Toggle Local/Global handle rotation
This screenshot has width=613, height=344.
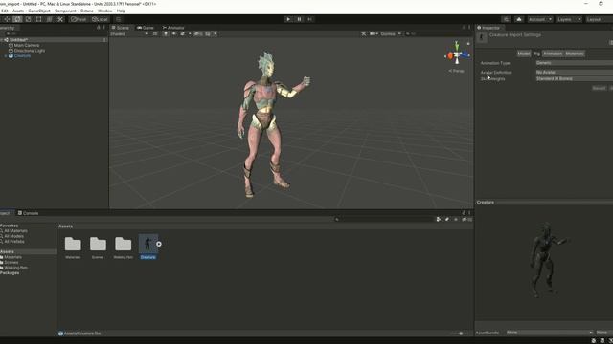pos(100,19)
